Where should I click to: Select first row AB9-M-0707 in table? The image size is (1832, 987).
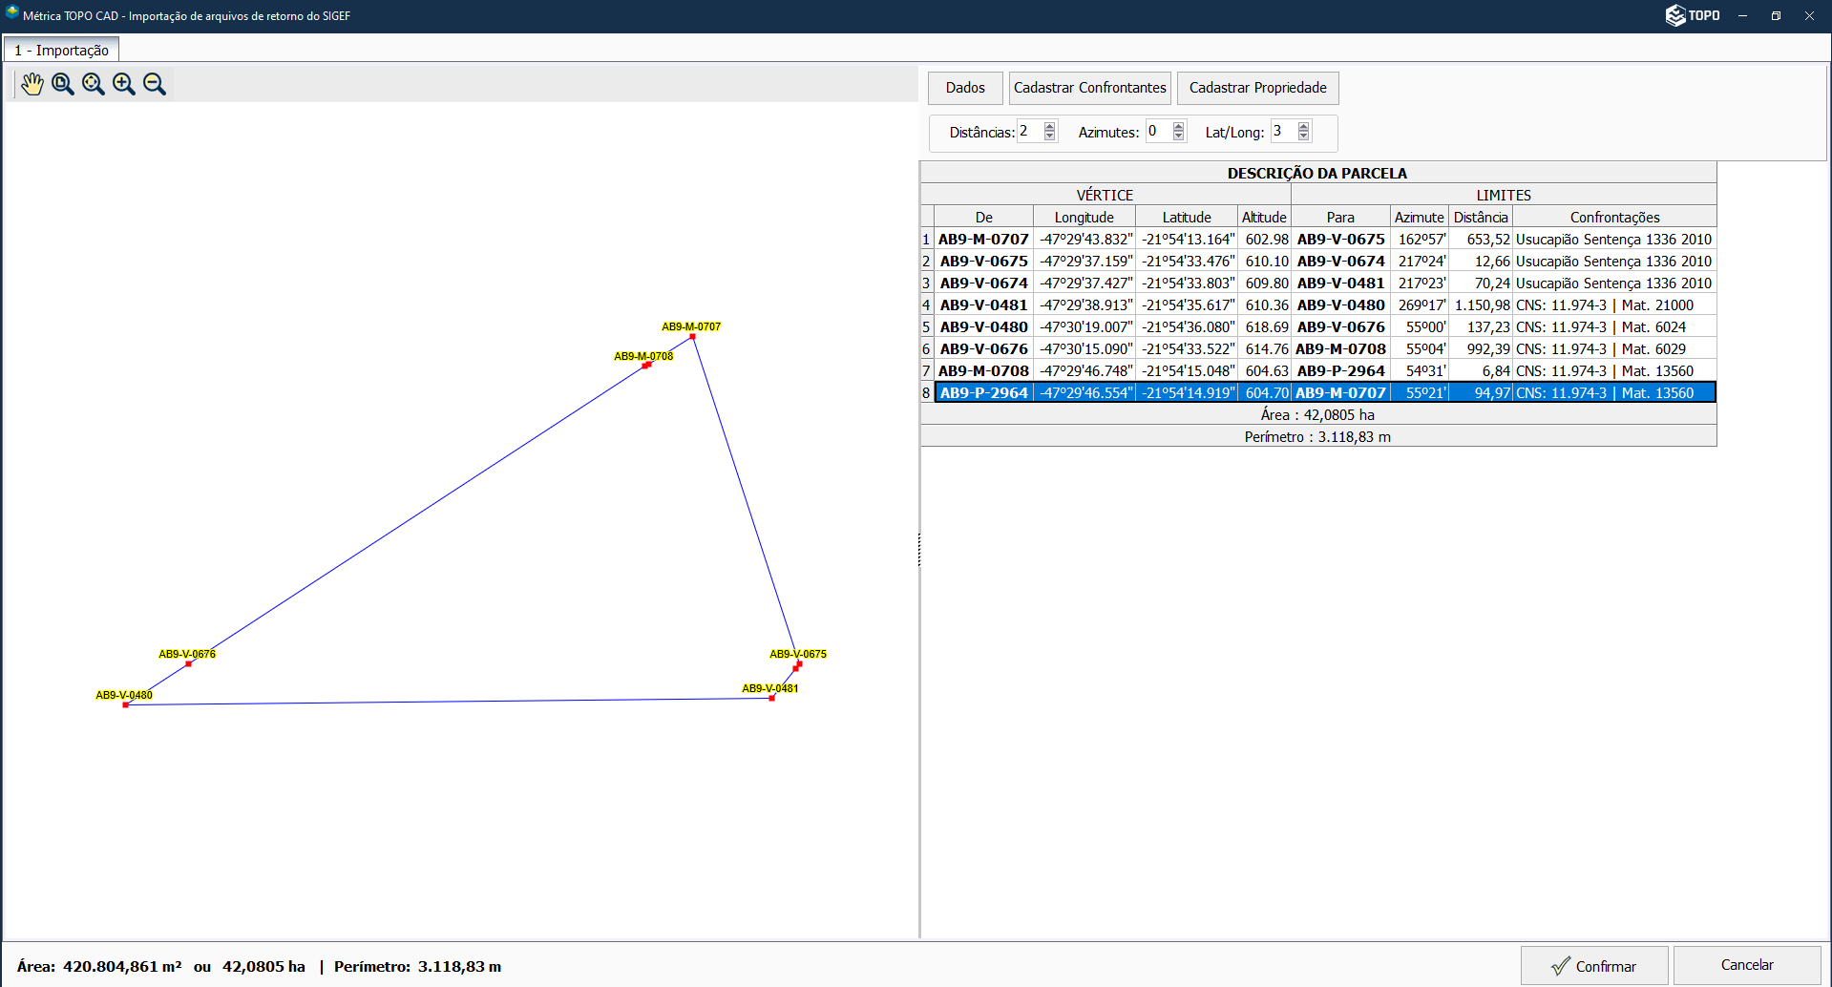[983, 240]
